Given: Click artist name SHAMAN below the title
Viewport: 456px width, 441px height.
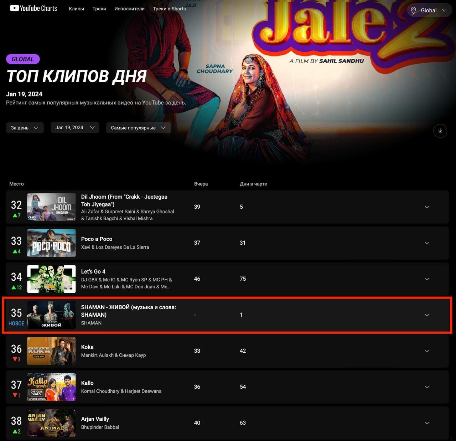Looking at the screenshot, I should [x=91, y=323].
